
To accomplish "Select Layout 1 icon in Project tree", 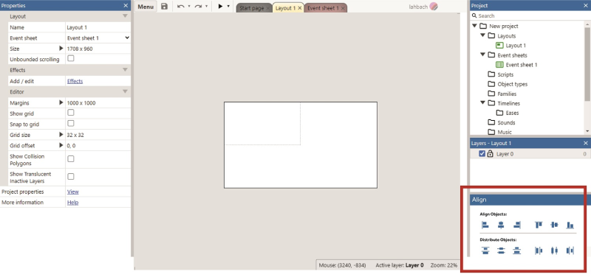I will pyautogui.click(x=499, y=46).
